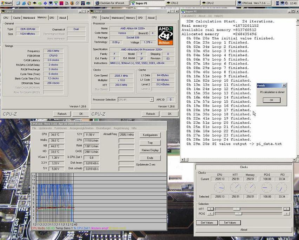Click the Konfigurieren button in CPUCool
This screenshot has width=299, height=240.
click(150, 135)
